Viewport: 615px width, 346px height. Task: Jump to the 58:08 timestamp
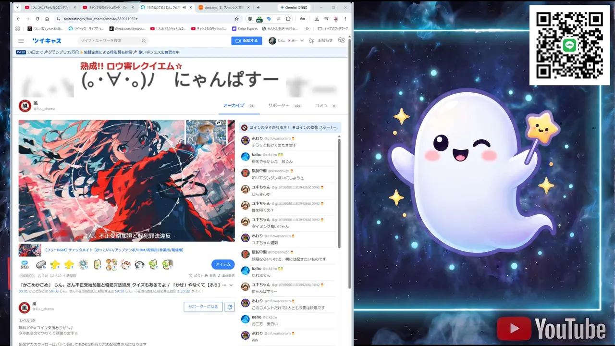(x=53, y=291)
